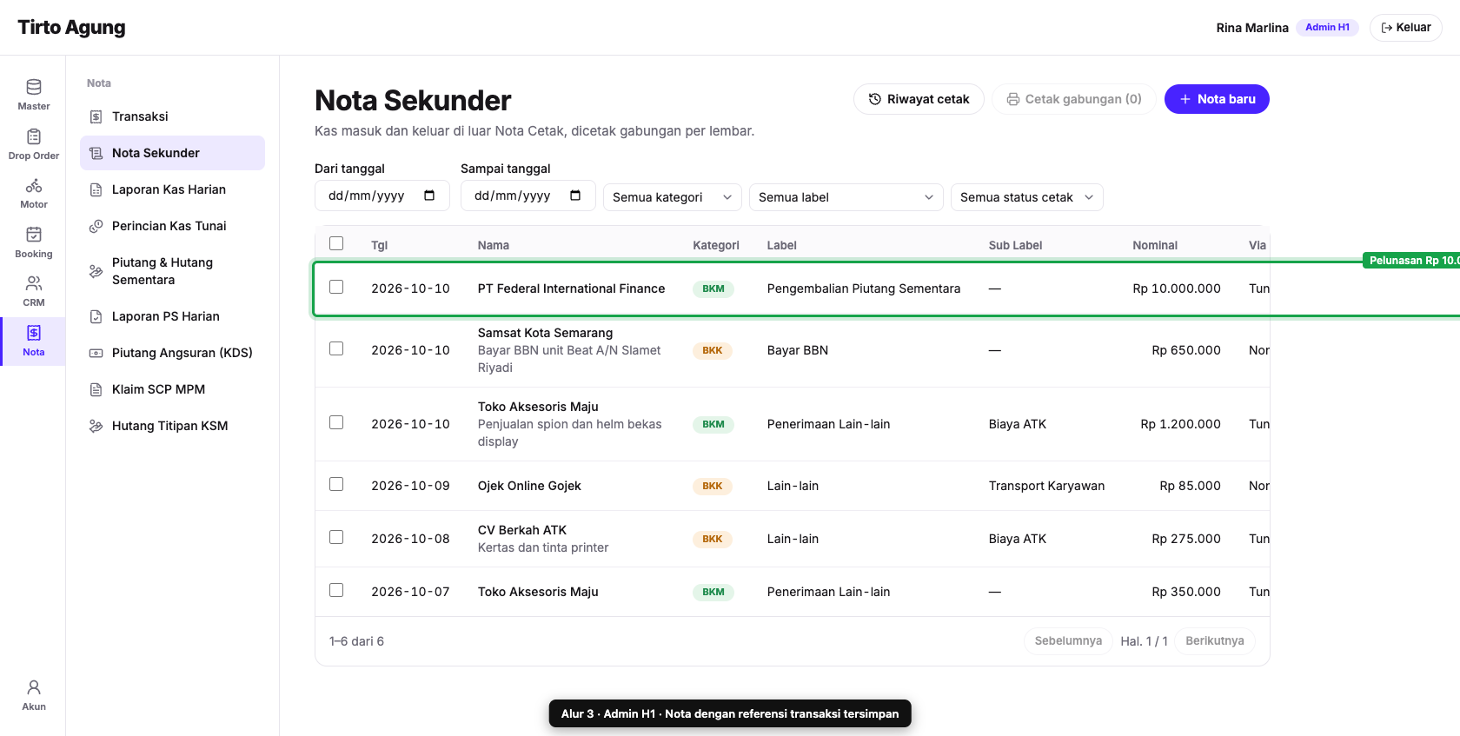Select Perincian Kas Tunai menu entry
Screen dimensions: 1460x736
[x=172, y=226]
